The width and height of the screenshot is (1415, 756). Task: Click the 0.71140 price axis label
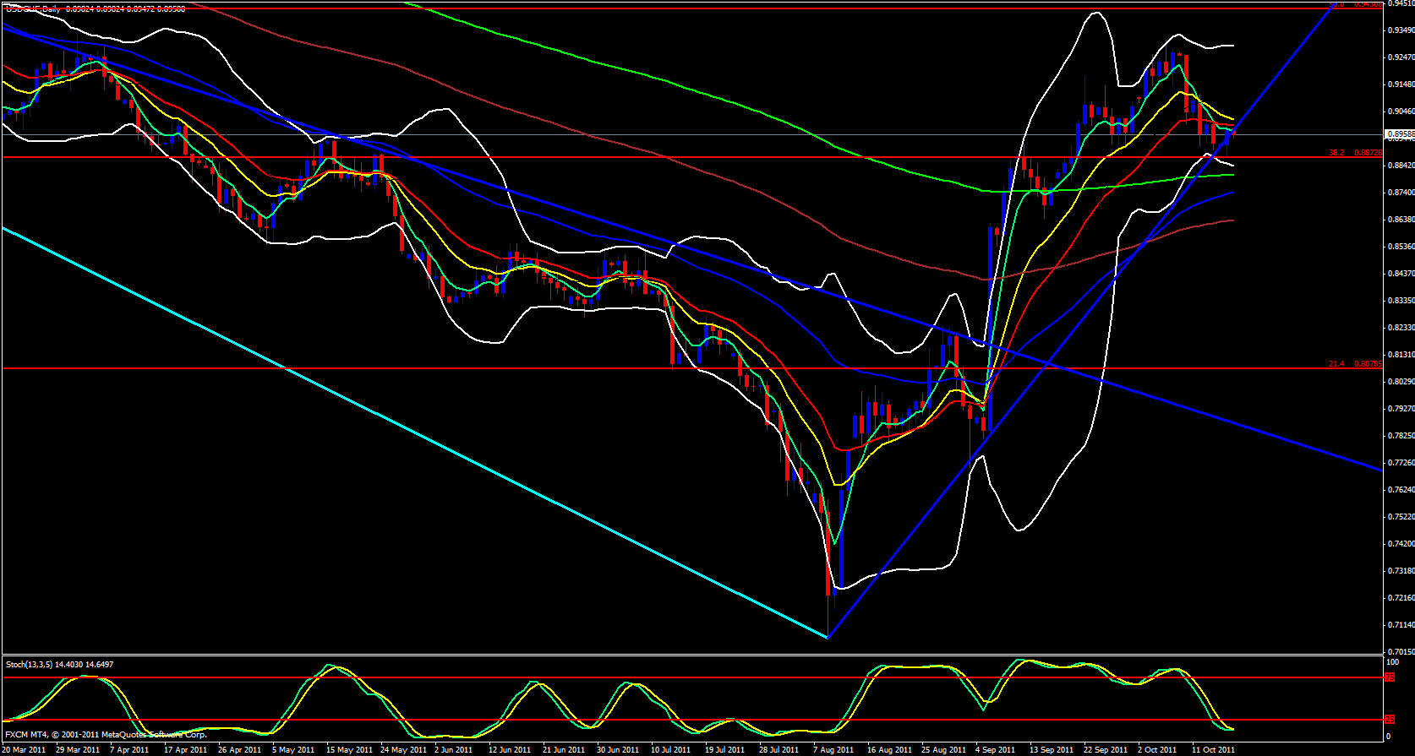point(1400,625)
